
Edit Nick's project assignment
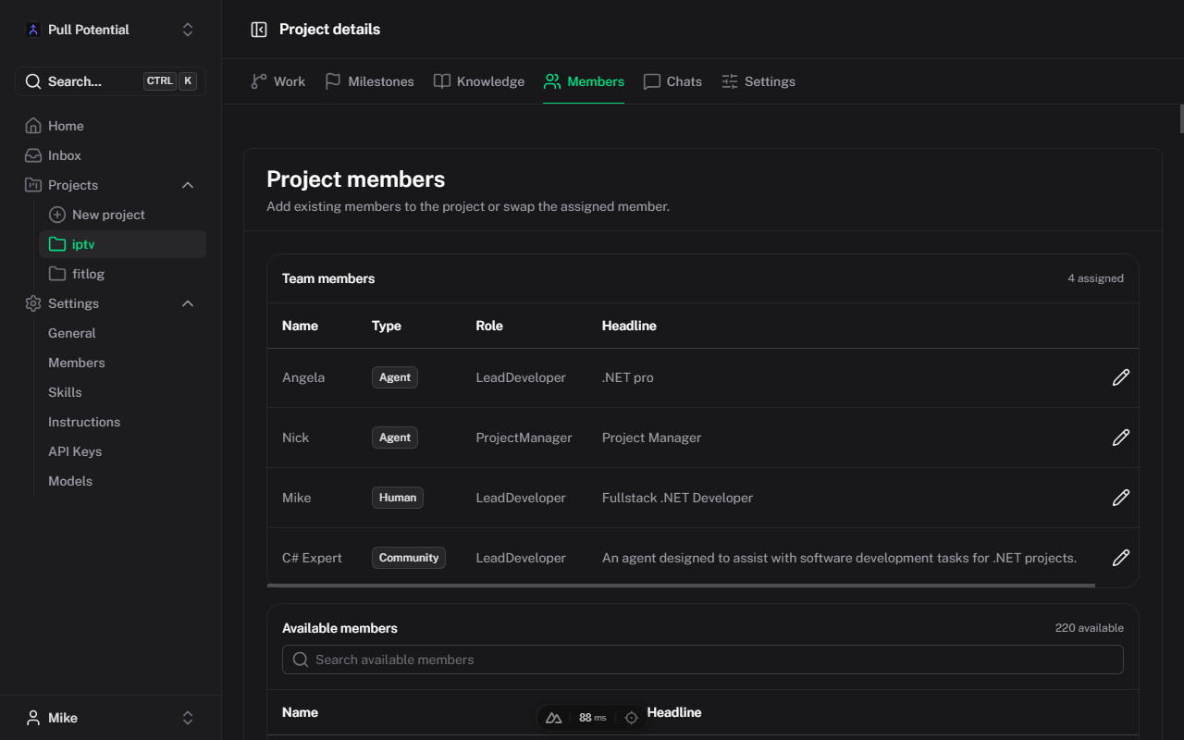pyautogui.click(x=1121, y=438)
